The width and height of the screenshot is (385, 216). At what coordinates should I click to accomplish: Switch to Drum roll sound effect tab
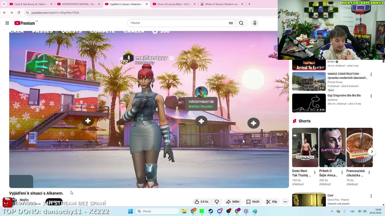point(174,4)
